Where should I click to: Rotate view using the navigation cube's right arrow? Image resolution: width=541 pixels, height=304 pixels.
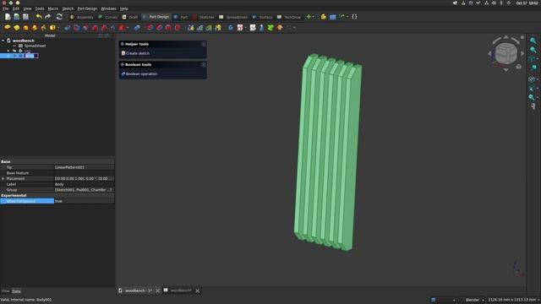[522, 53]
